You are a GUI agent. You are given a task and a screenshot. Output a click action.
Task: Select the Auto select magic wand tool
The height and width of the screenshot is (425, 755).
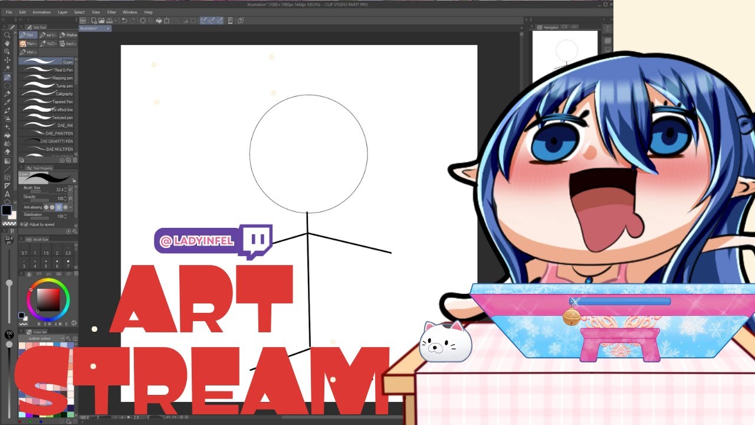pos(7,68)
